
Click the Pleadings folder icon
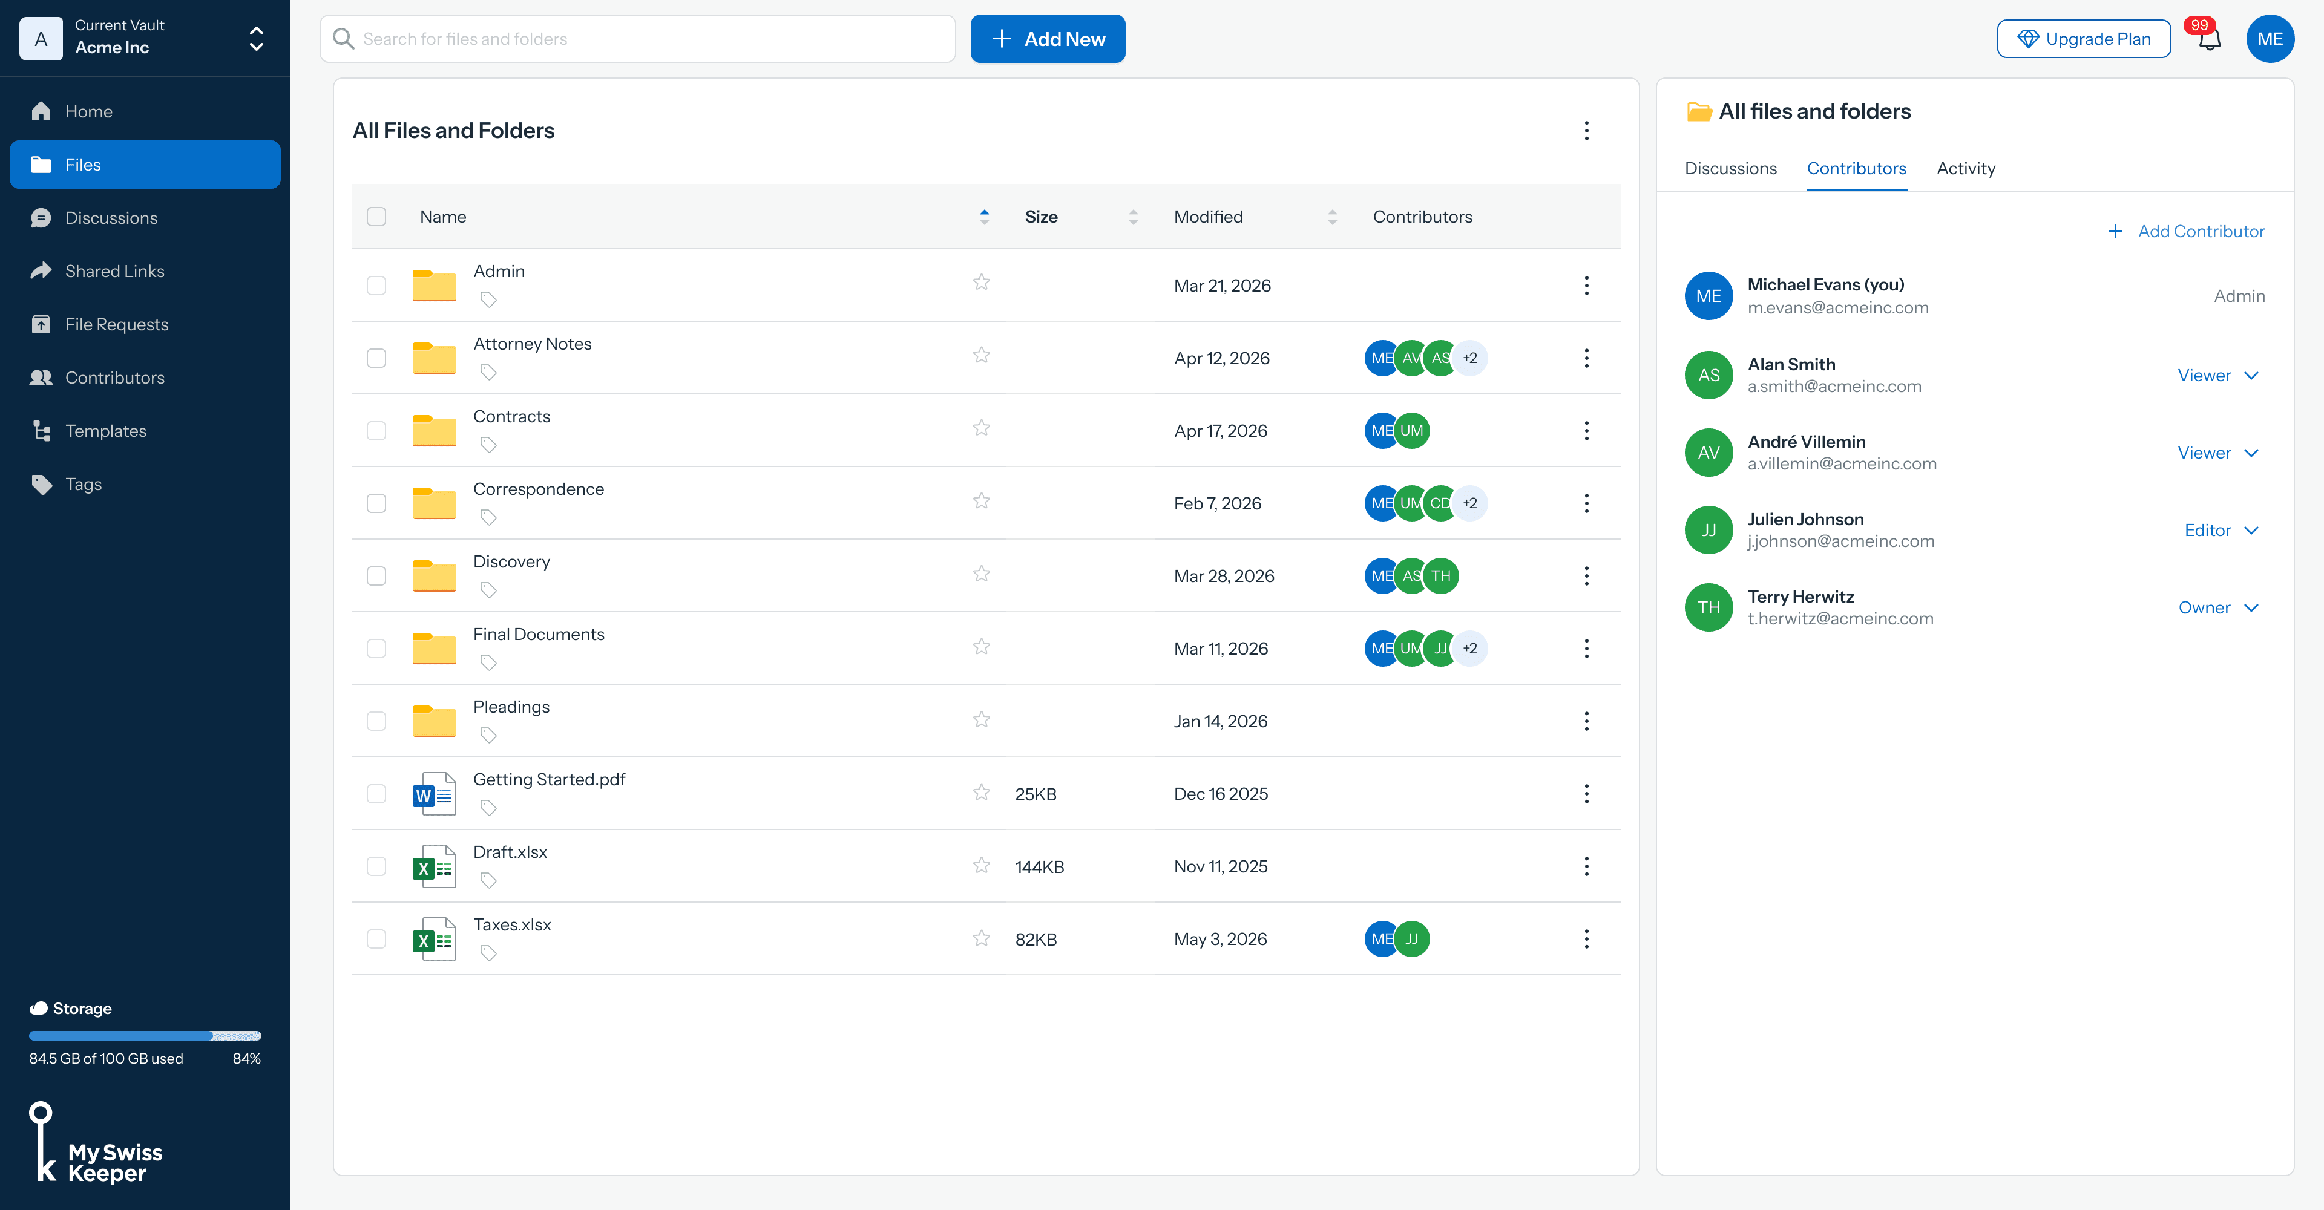434,721
